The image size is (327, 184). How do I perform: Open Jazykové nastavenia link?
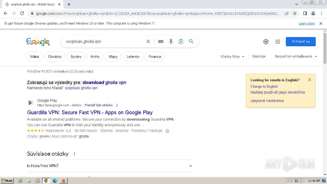[x=267, y=101]
